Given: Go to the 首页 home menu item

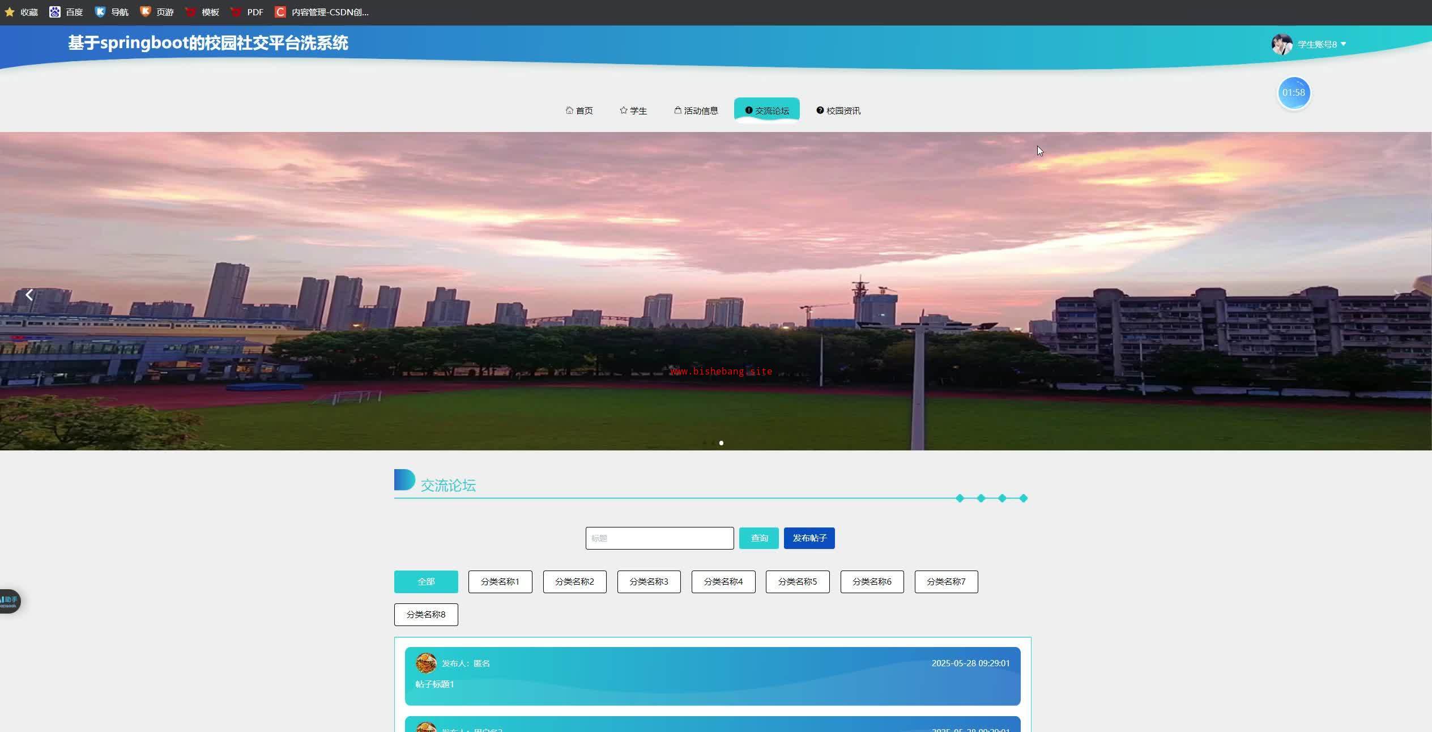Looking at the screenshot, I should click(579, 110).
